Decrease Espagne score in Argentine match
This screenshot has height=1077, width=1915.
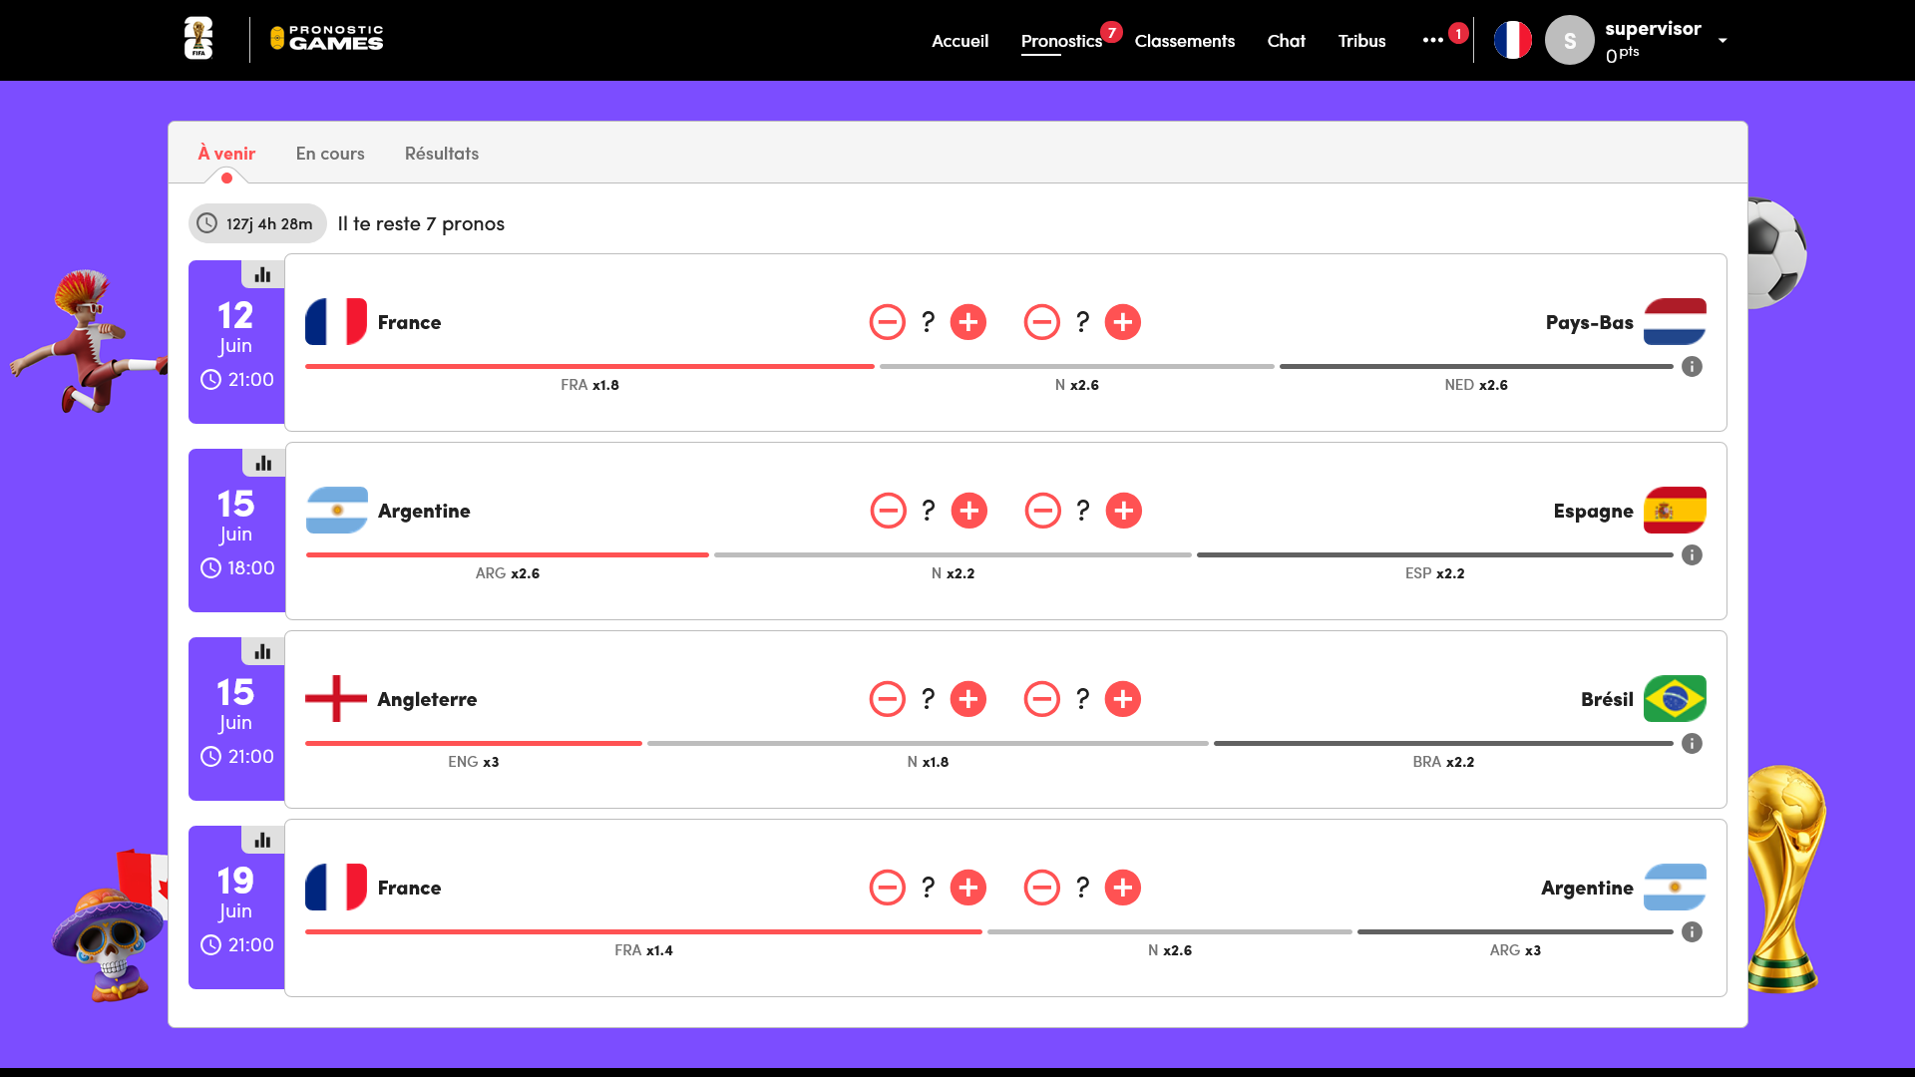coord(1042,511)
